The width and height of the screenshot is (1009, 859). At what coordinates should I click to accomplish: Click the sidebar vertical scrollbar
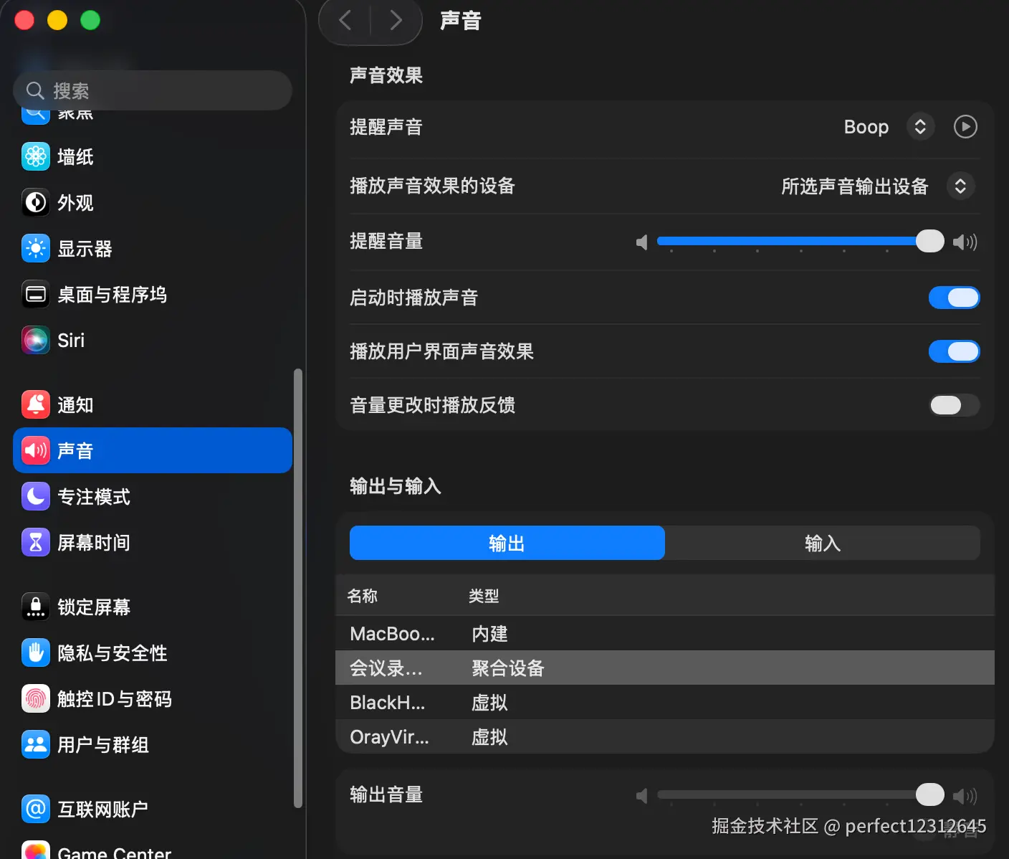click(x=297, y=588)
